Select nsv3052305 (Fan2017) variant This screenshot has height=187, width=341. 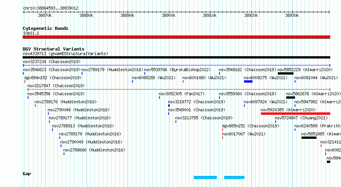click(x=182, y=94)
